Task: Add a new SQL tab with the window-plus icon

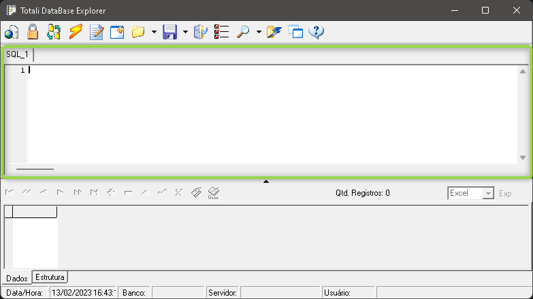Action: 117,32
